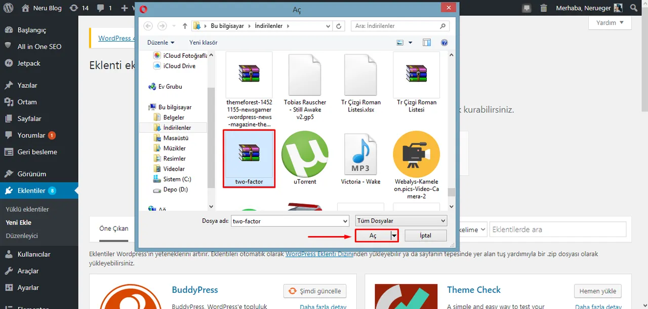Viewport: 648px width, 309px height.
Task: Open the Yardım help dropdown
Action: (610, 23)
